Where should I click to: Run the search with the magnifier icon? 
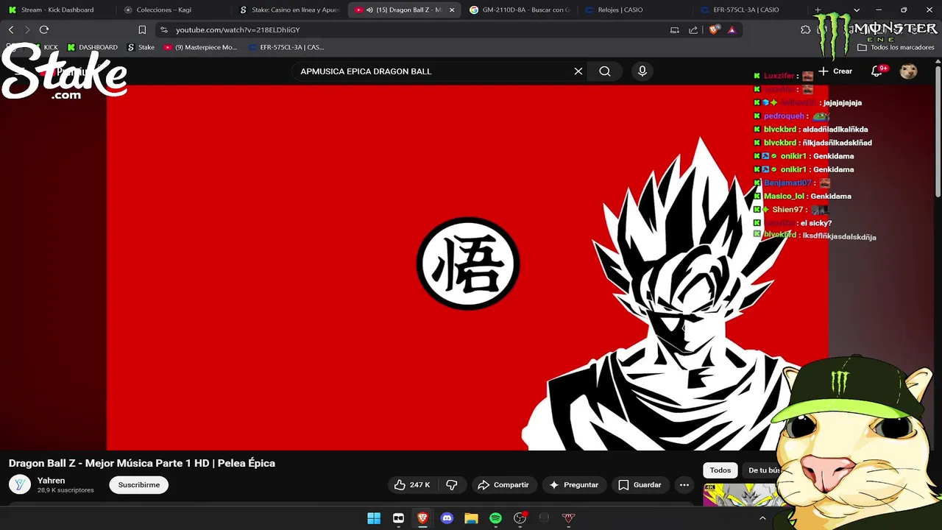(605, 71)
